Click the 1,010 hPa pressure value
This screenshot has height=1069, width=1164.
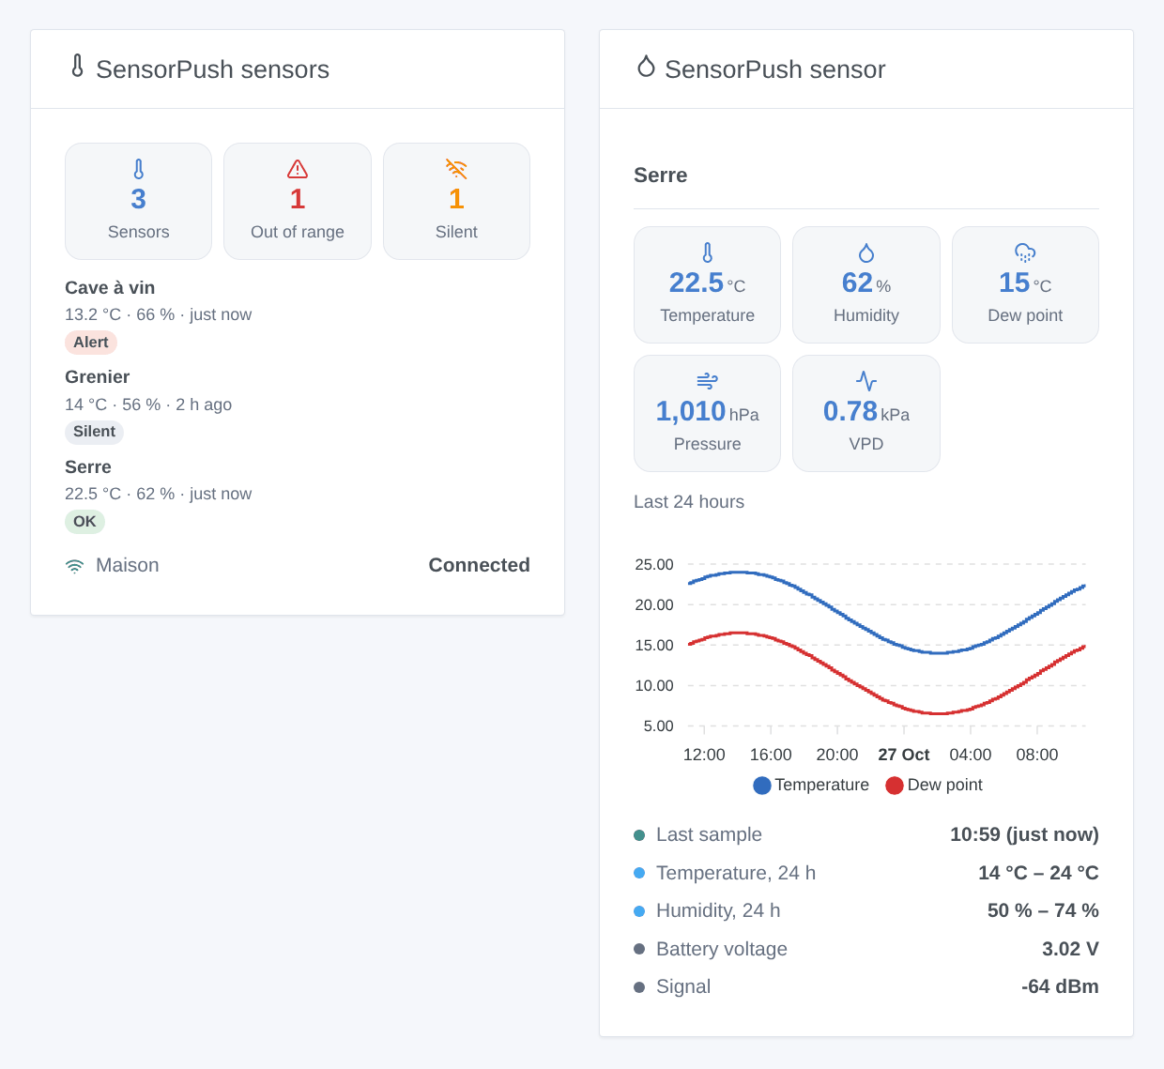[x=707, y=411]
